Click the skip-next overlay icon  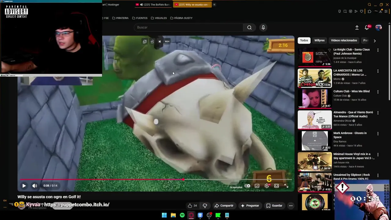(x=159, y=42)
